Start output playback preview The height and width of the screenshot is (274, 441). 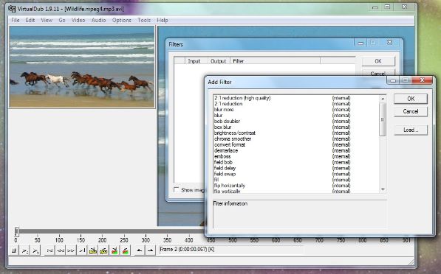coord(35,250)
